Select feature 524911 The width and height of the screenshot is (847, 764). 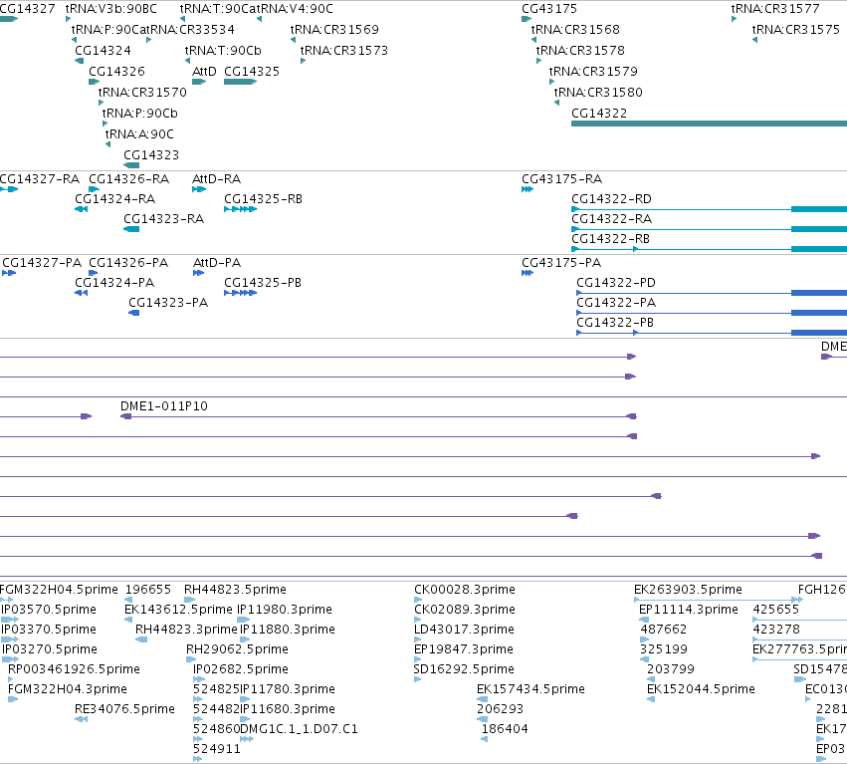tap(197, 759)
